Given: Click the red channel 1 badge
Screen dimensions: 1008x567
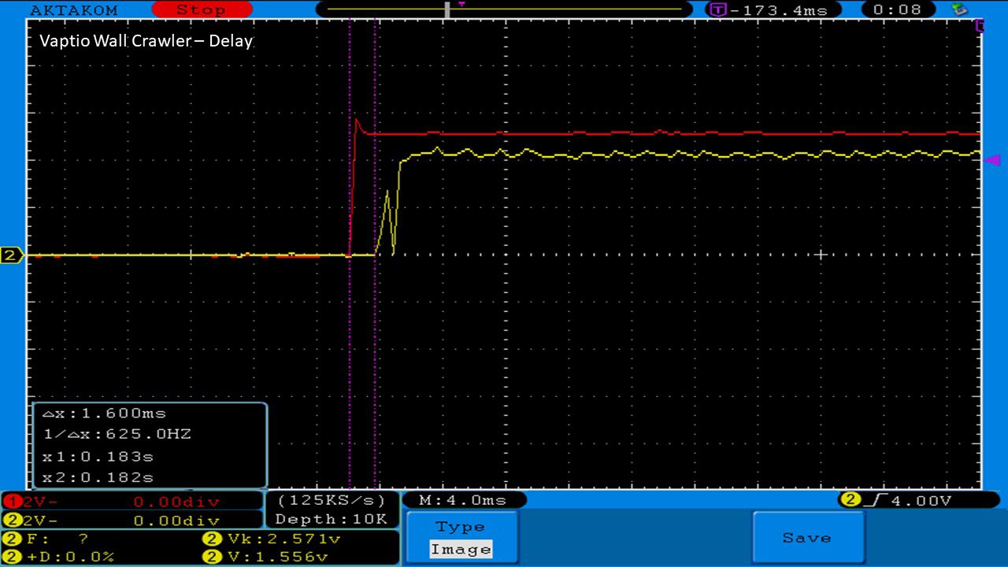Looking at the screenshot, I should 10,502.
